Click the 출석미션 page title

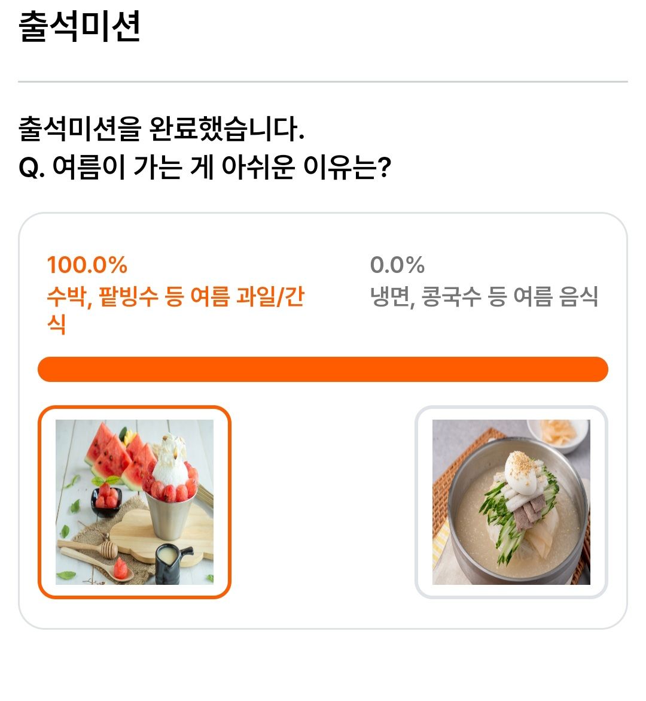click(x=80, y=26)
